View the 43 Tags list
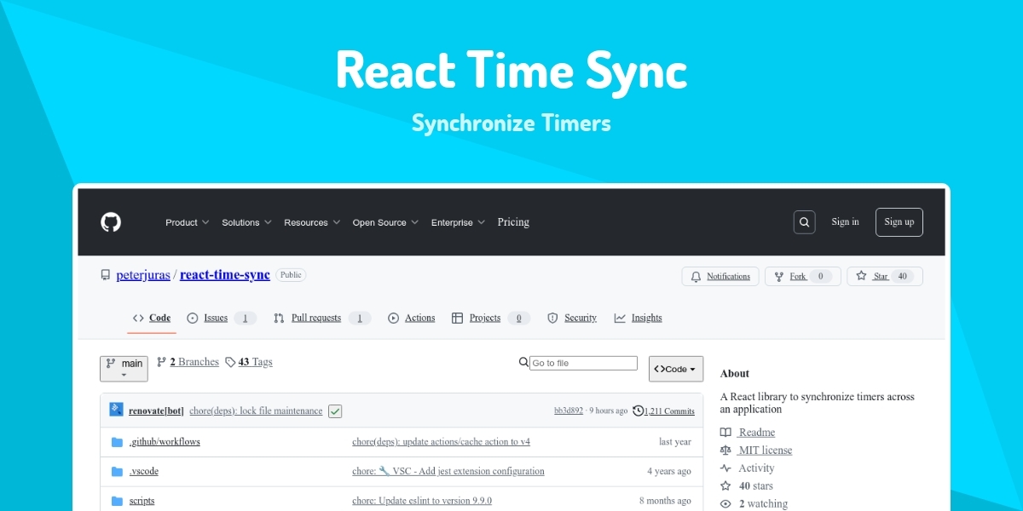 [x=249, y=362]
